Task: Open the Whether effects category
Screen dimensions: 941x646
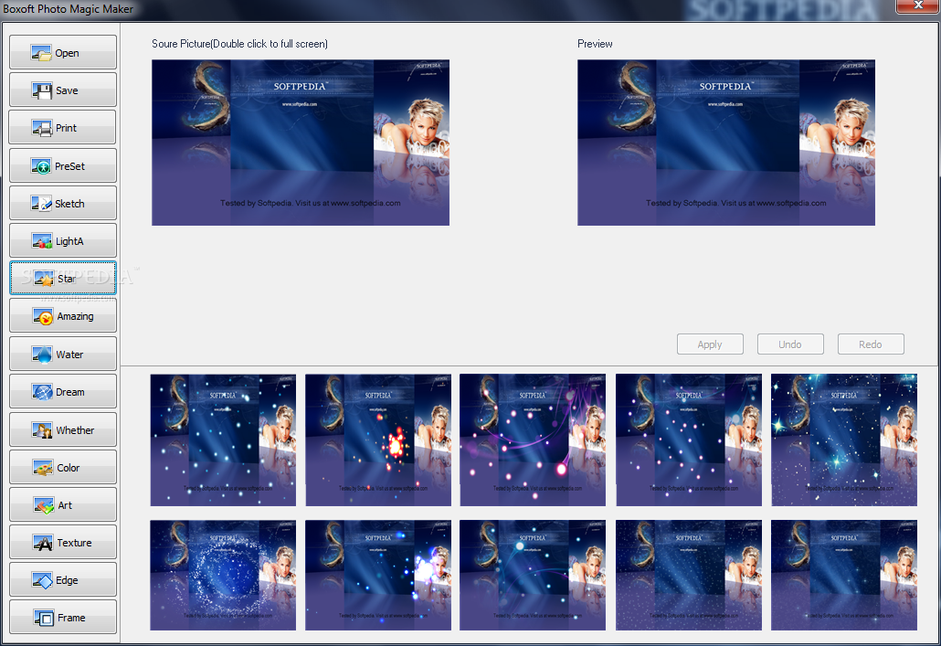Action: [x=63, y=429]
